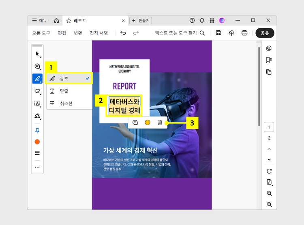Image resolution: width=304 pixels, height=225 pixels.
Task: Go to the Home icon
Action: coord(56,21)
